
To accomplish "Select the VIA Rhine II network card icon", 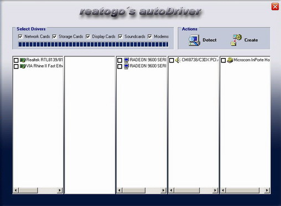I will [x=23, y=66].
